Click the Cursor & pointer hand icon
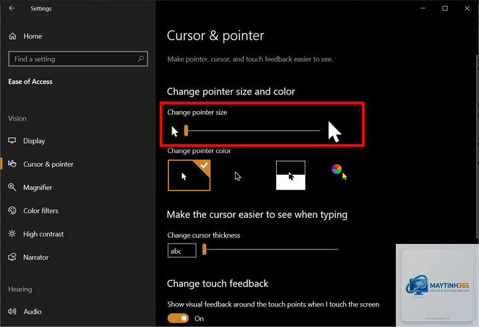This screenshot has width=479, height=327. click(x=12, y=163)
